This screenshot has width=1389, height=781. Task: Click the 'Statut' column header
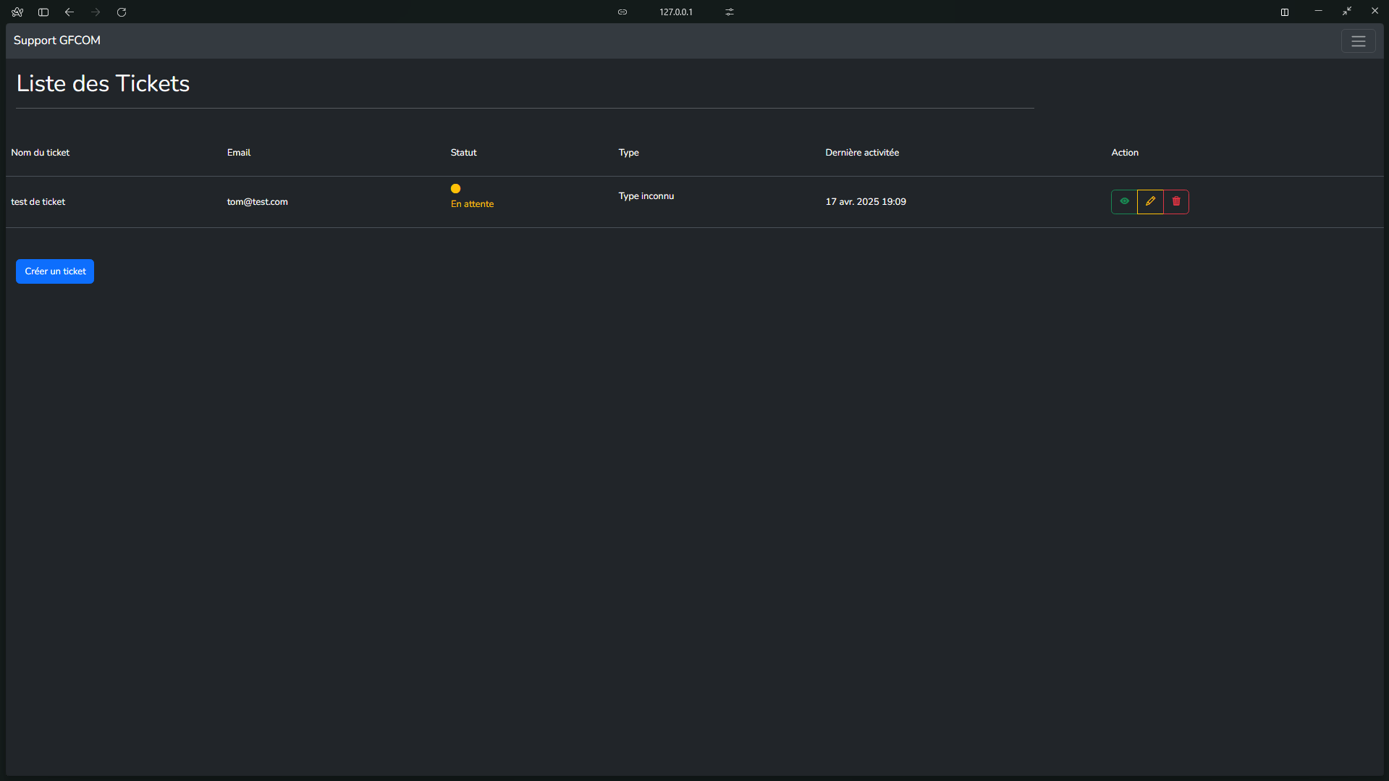(x=463, y=153)
